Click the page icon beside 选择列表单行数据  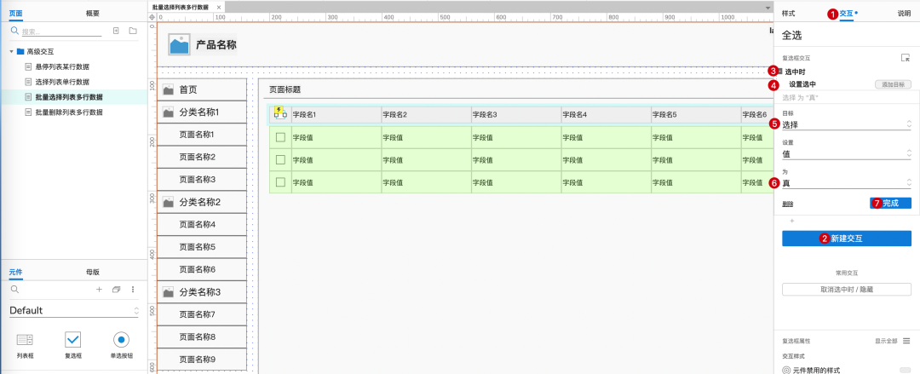pos(28,82)
